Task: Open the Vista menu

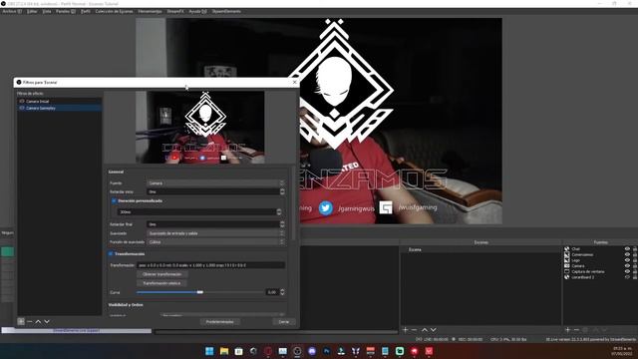Action: pyautogui.click(x=47, y=11)
